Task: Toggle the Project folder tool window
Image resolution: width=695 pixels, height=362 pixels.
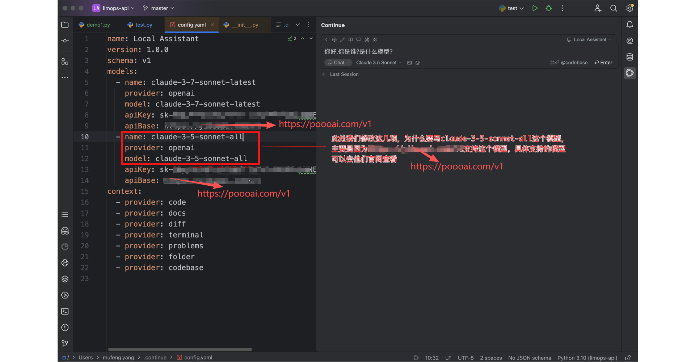Action: pyautogui.click(x=65, y=25)
